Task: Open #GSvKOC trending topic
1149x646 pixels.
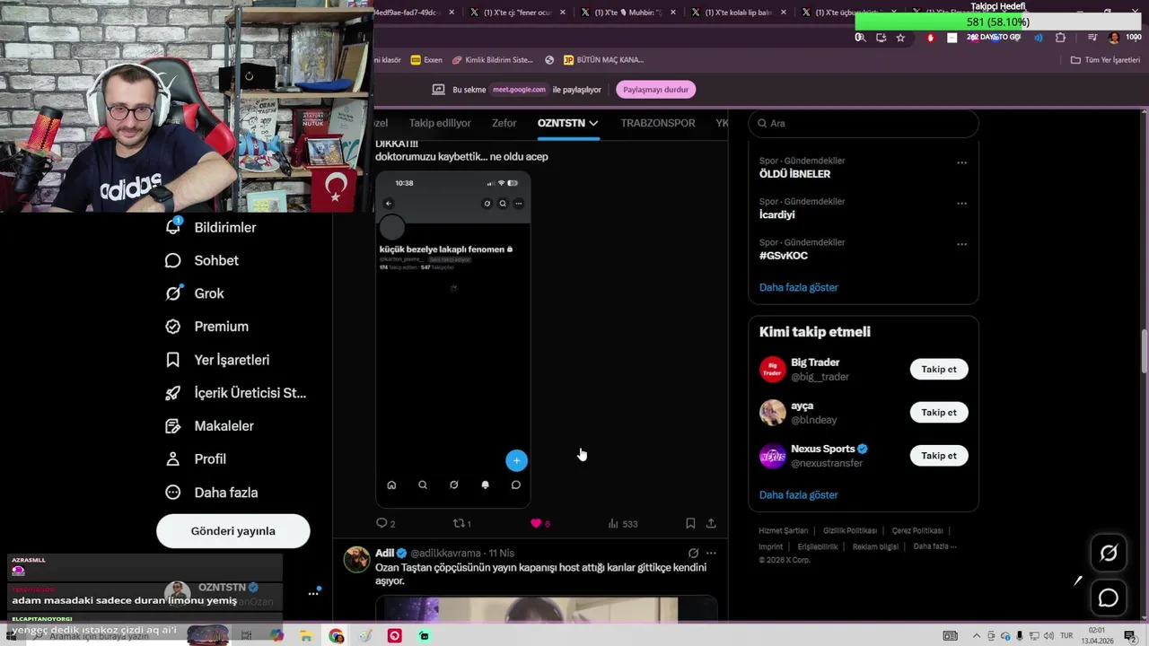Action: [x=784, y=256]
